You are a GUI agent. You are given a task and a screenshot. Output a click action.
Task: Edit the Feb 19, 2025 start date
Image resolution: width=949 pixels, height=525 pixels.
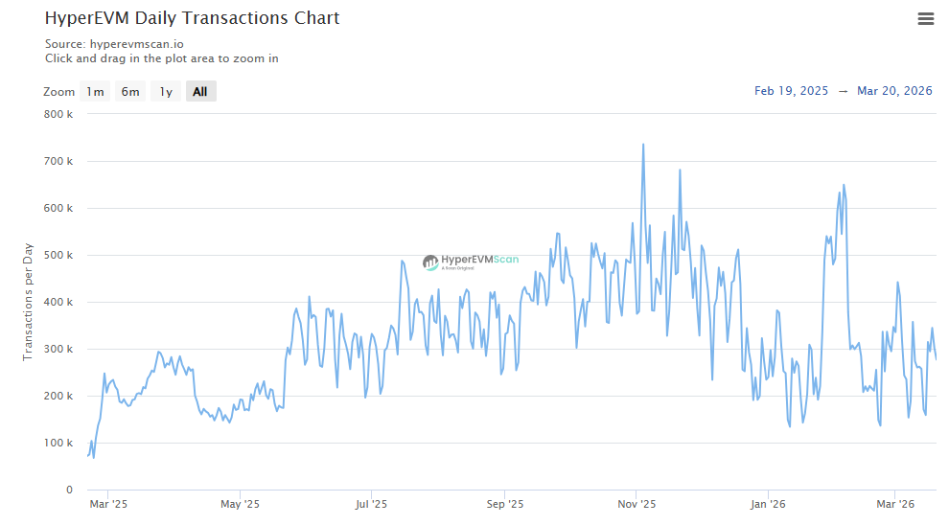(x=791, y=91)
